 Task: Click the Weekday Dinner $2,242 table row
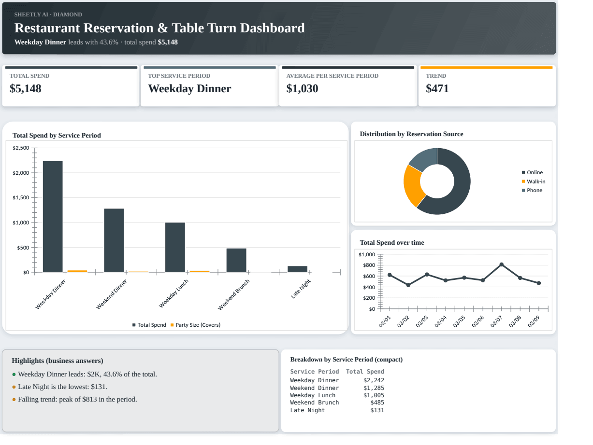point(337,380)
